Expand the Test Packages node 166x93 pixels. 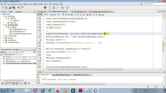coord(4,36)
